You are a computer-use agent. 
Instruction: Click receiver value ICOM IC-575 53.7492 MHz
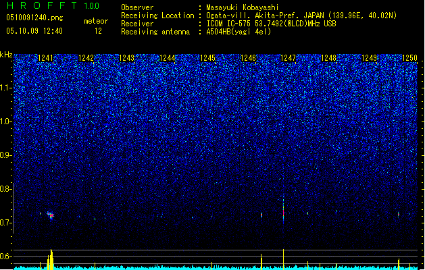271,24
